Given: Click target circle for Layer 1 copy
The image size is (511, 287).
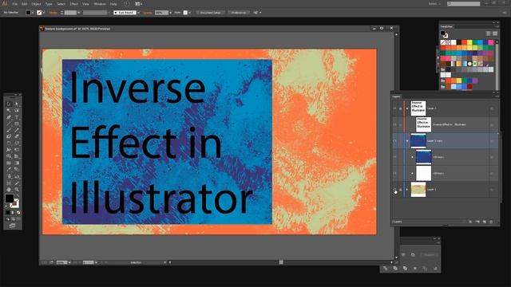Looking at the screenshot, I should pyautogui.click(x=492, y=141).
